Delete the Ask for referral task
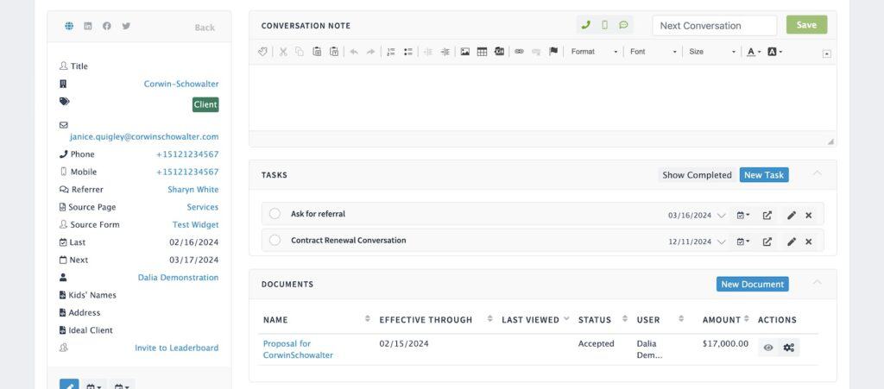884x389 pixels. pyautogui.click(x=808, y=215)
